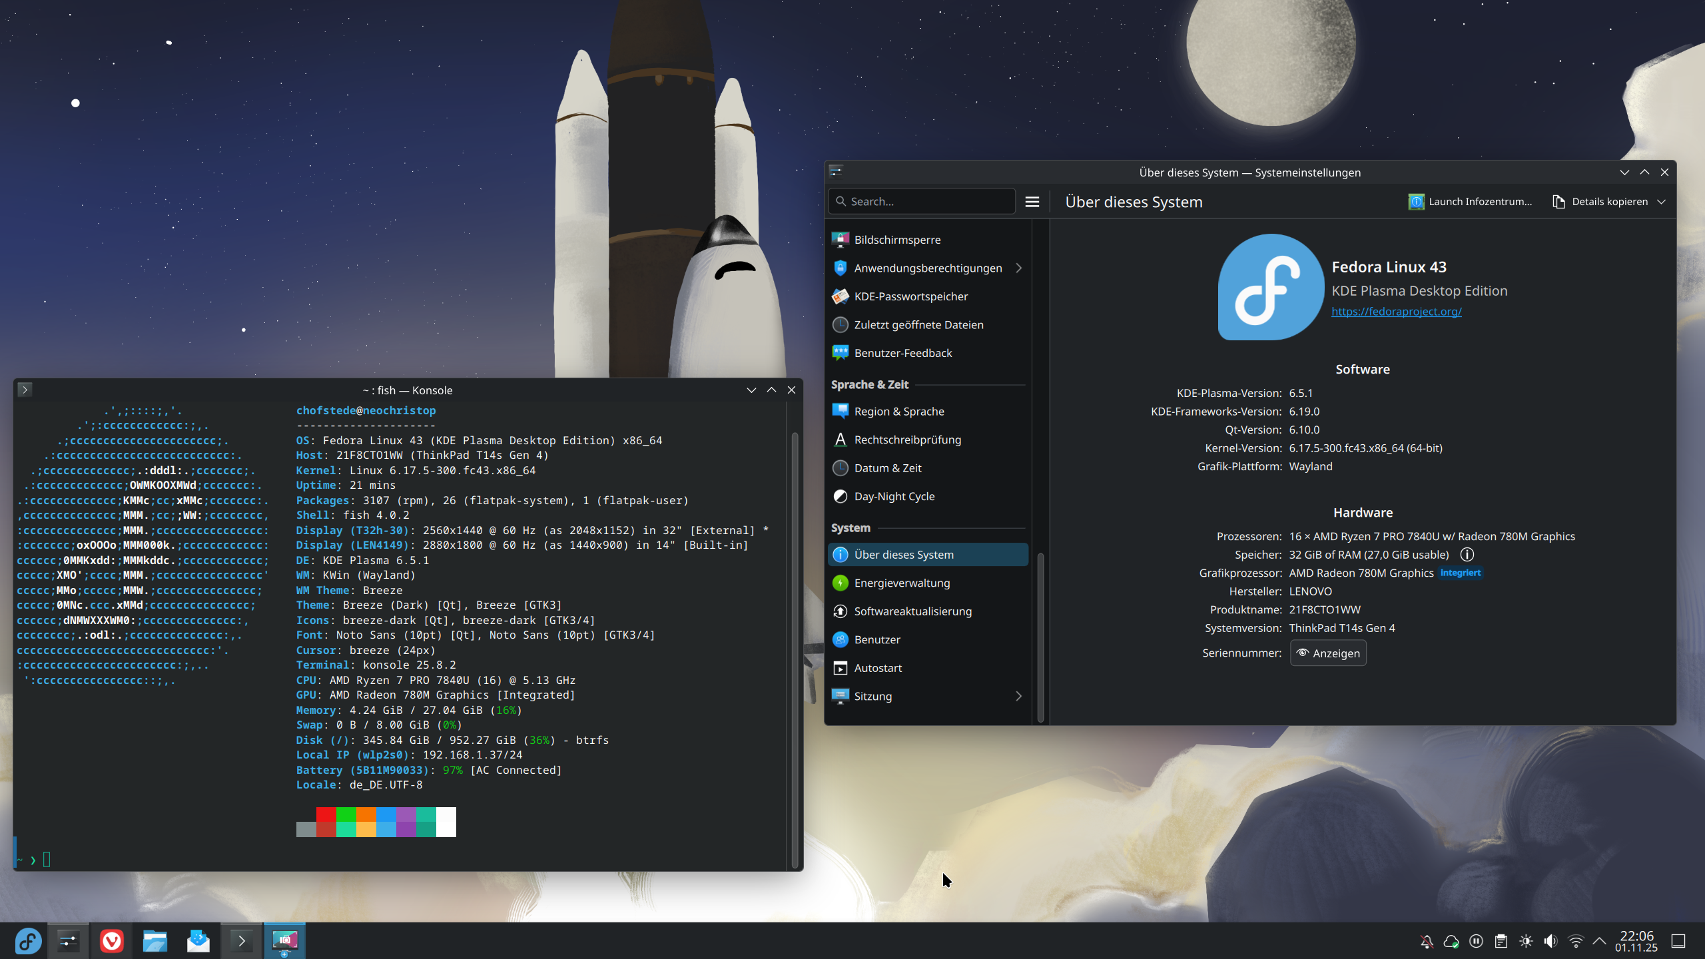Open the hamburger menu in Systemeinstellungen
Viewport: 1705px width, 959px height.
pyautogui.click(x=1032, y=202)
